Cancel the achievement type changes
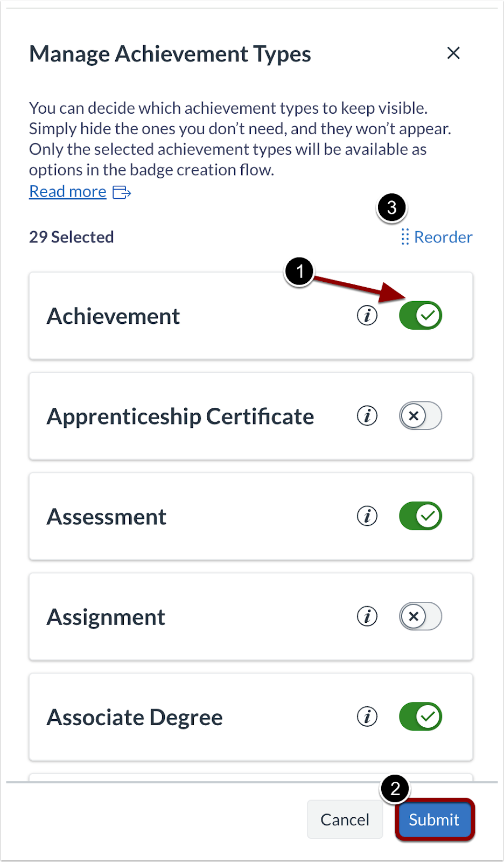The width and height of the screenshot is (504, 862). tap(345, 819)
